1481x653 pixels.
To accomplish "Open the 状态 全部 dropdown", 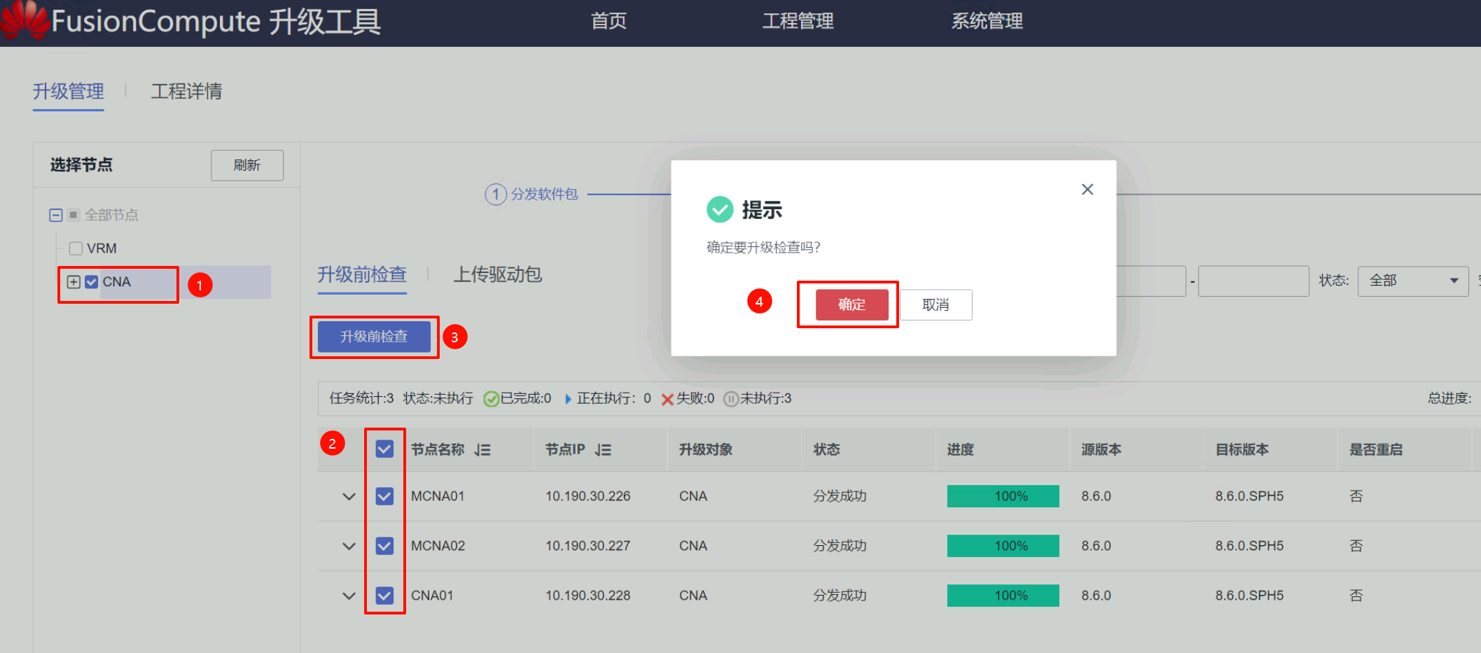I will click(1412, 281).
